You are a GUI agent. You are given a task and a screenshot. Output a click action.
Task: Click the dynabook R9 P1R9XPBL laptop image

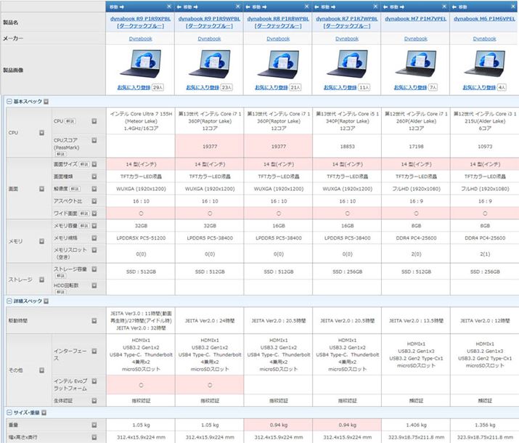(140, 63)
